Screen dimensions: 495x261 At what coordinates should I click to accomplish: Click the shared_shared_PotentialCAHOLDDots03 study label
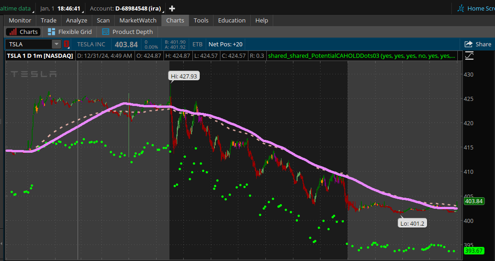(361, 56)
